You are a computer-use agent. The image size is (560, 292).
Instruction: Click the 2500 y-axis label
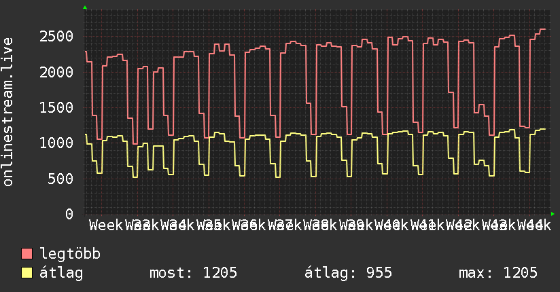click(56, 37)
